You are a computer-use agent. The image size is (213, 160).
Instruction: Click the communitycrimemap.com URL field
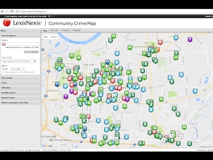33,12
